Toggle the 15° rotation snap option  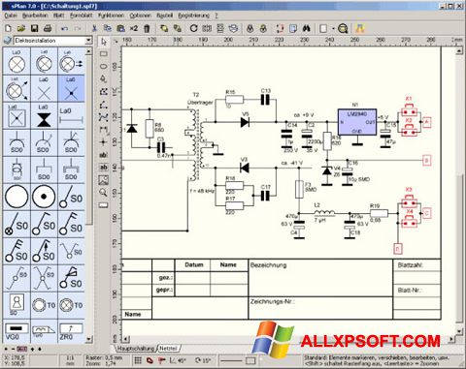click(203, 360)
